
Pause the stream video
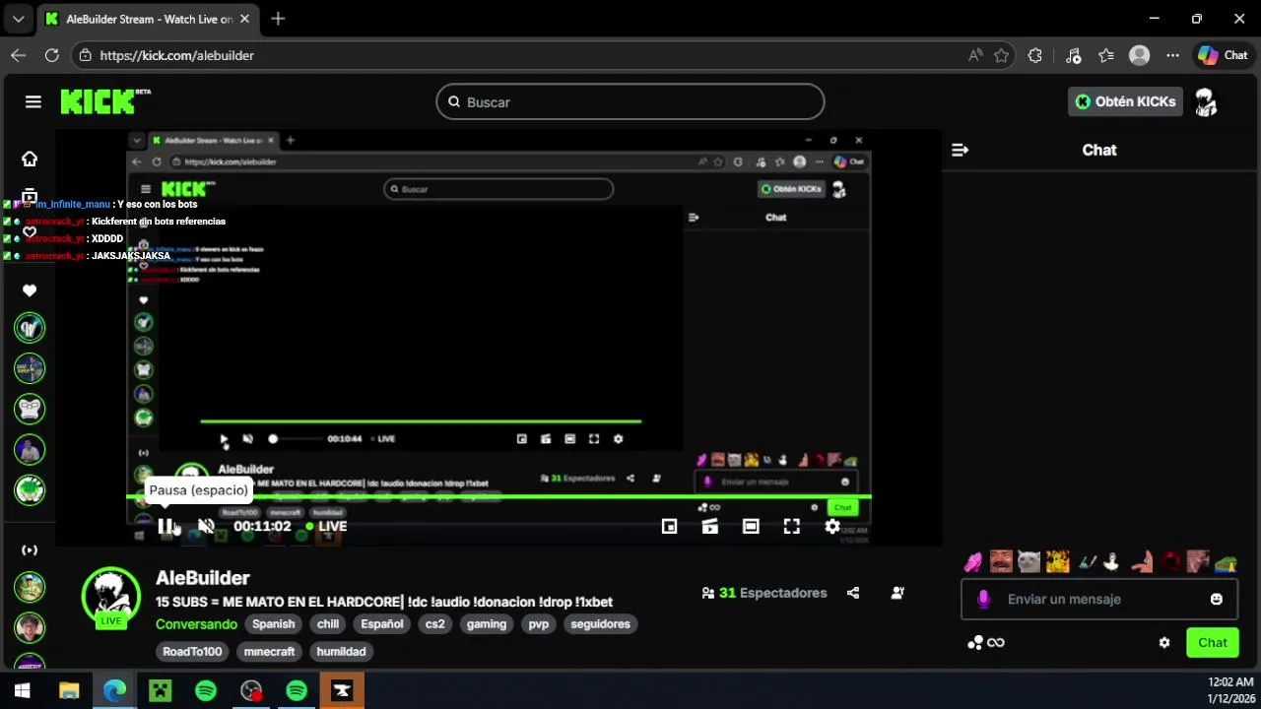click(166, 526)
